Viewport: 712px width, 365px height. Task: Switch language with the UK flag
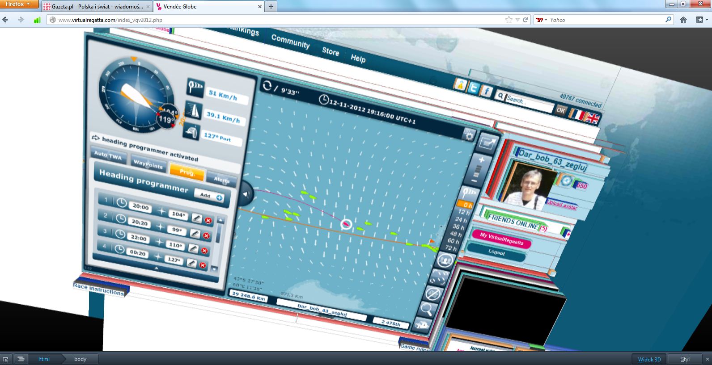(593, 118)
